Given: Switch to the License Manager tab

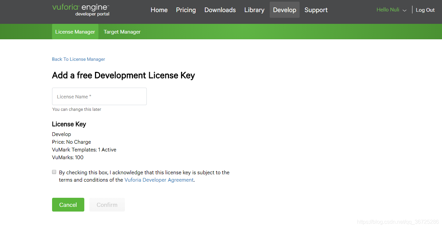Looking at the screenshot, I should (x=75, y=32).
